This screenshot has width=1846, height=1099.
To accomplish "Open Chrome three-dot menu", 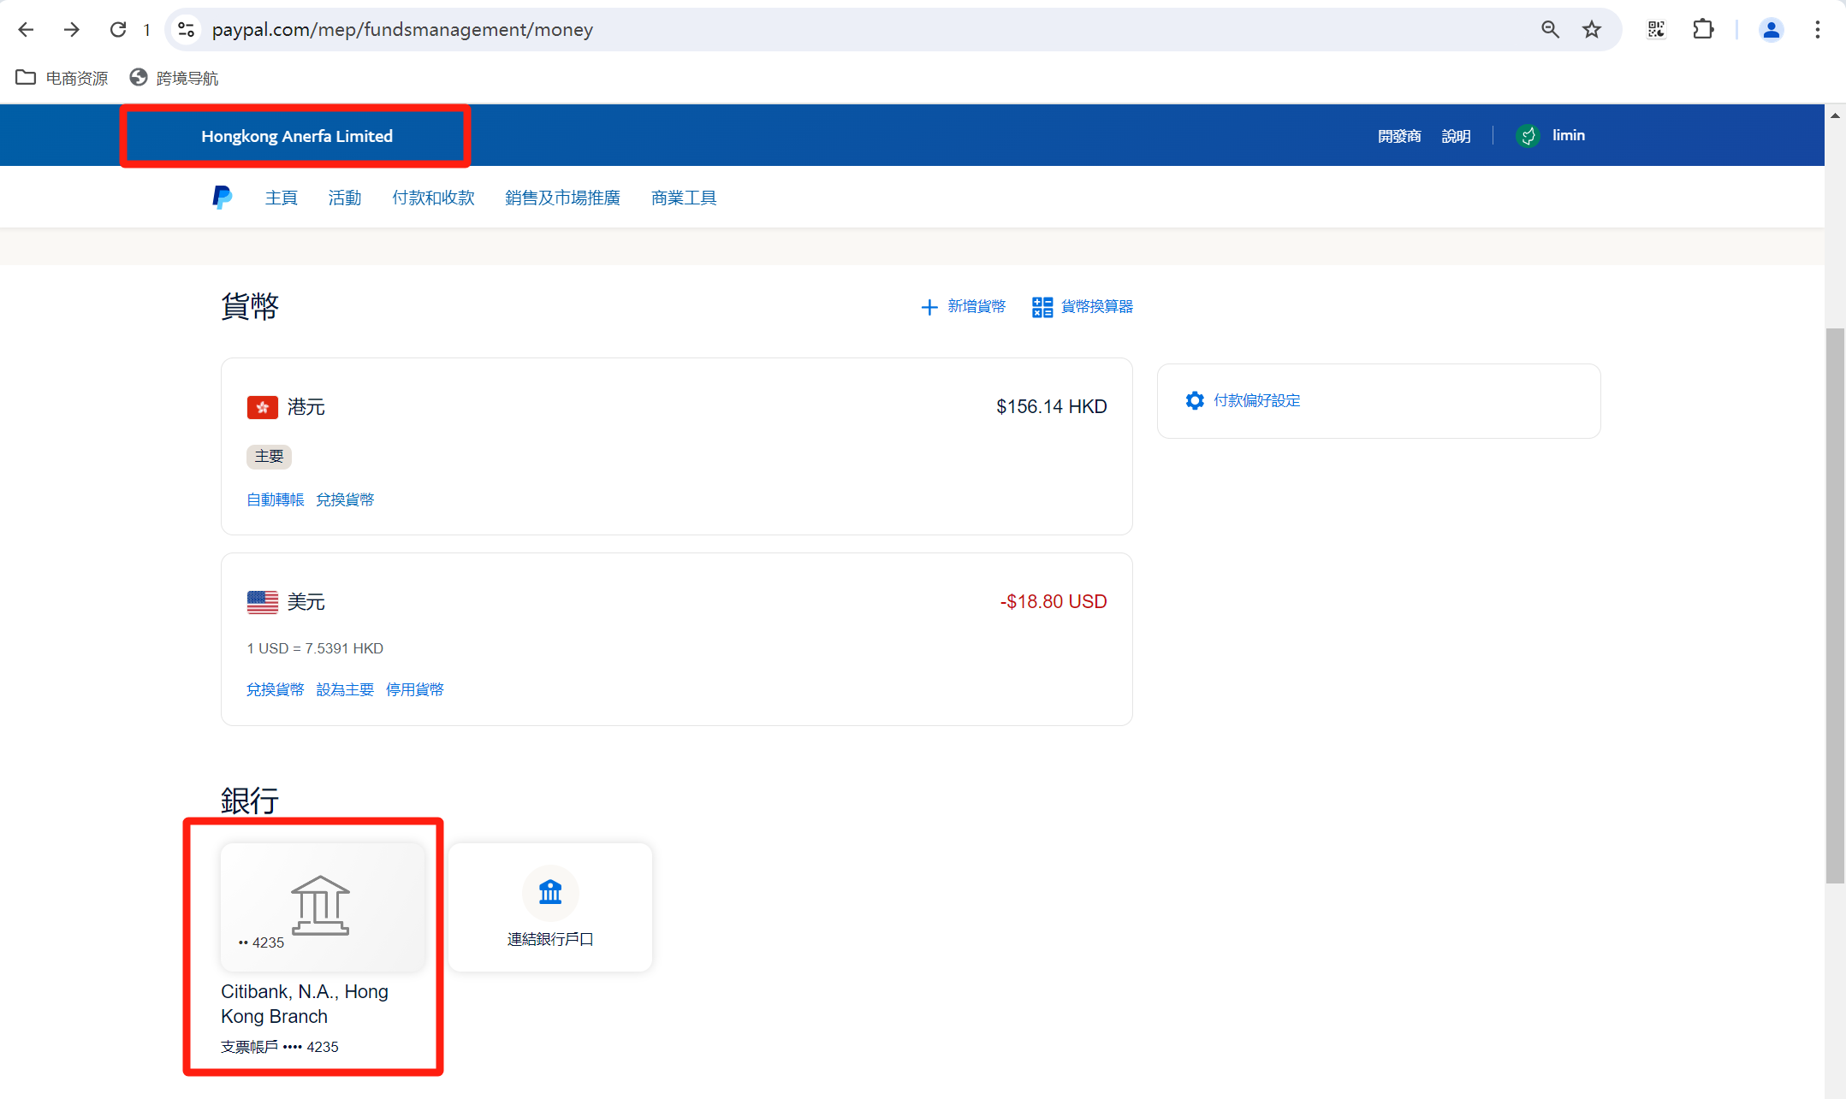I will tap(1817, 30).
